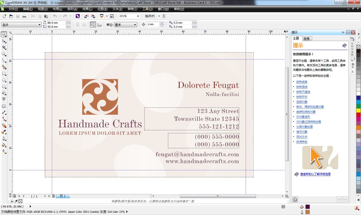Screen dimensions: 361x215
Task: Enable landscape page orientation
Action: (84, 25)
